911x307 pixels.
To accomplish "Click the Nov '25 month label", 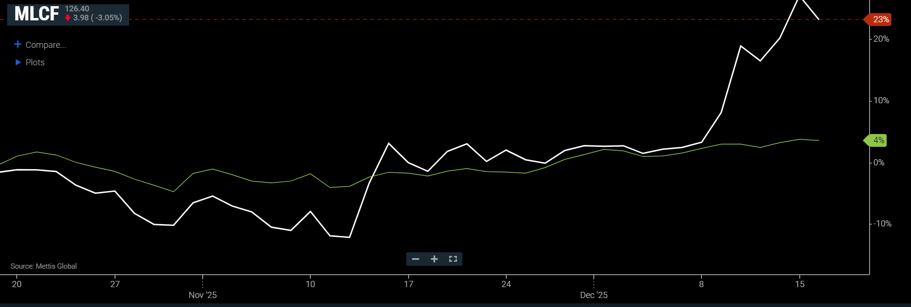I will pos(202,295).
